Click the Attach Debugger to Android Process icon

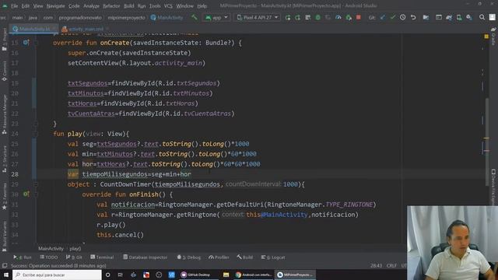coord(349,17)
